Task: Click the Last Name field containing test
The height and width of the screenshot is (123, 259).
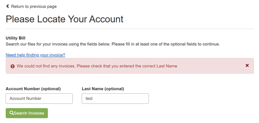Action: click(x=115, y=99)
